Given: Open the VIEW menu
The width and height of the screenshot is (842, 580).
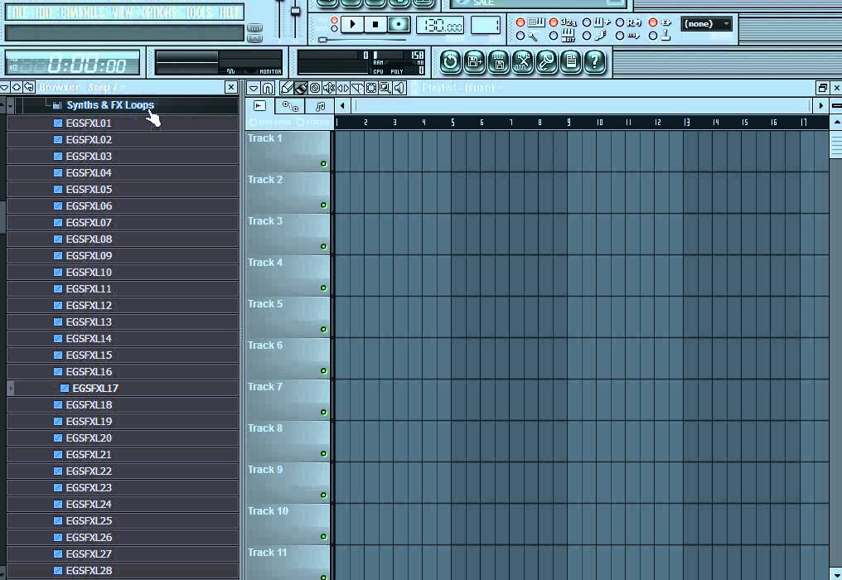Looking at the screenshot, I should [x=123, y=12].
